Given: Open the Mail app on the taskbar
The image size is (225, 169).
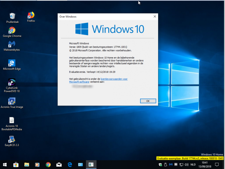Looking at the screenshot, I should [59, 165].
